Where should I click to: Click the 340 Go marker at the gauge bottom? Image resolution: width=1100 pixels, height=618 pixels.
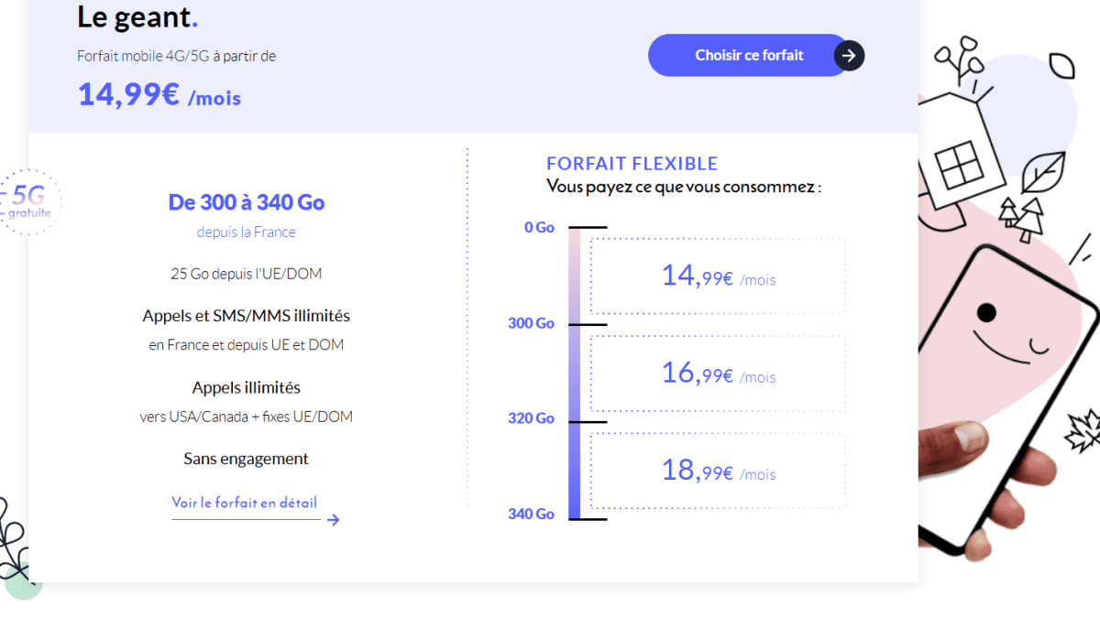click(x=532, y=515)
